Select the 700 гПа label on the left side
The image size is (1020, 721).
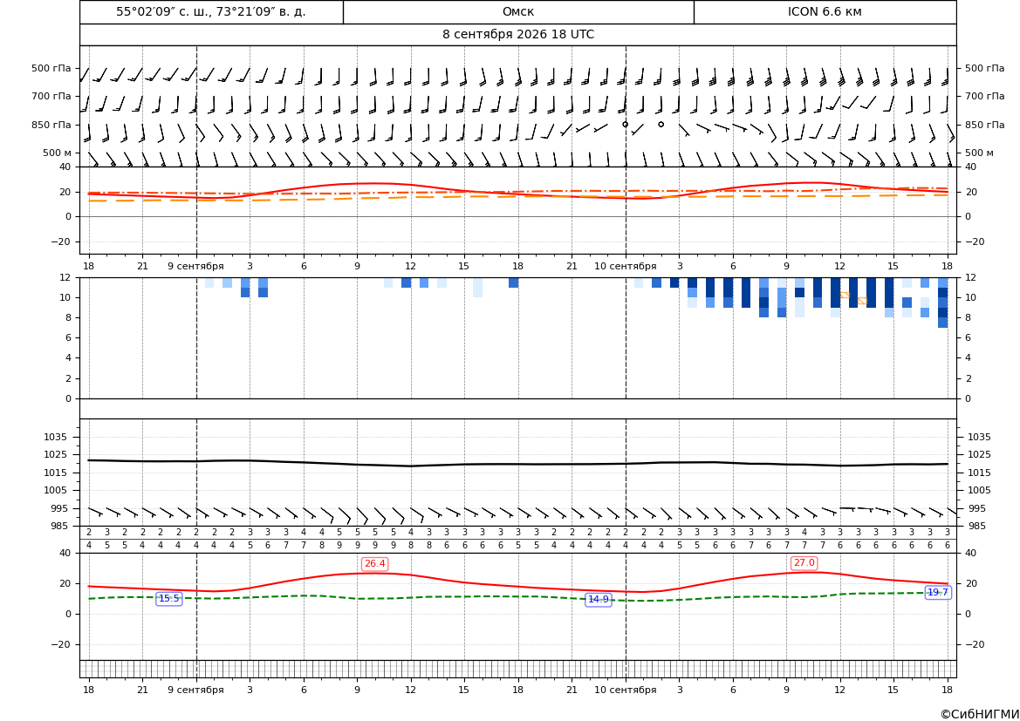pyautogui.click(x=51, y=96)
